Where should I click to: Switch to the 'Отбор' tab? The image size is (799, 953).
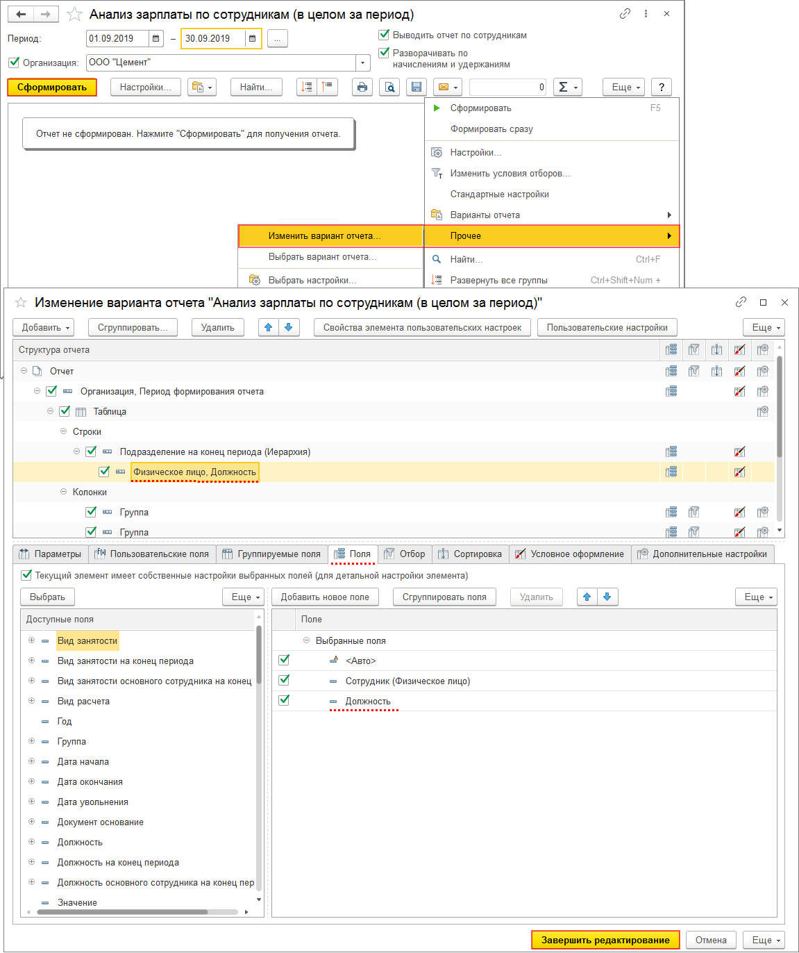click(405, 554)
